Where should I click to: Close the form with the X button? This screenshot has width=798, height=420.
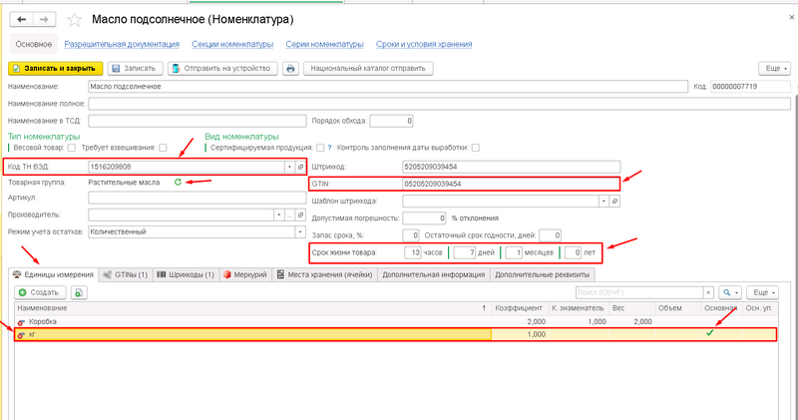click(791, 17)
